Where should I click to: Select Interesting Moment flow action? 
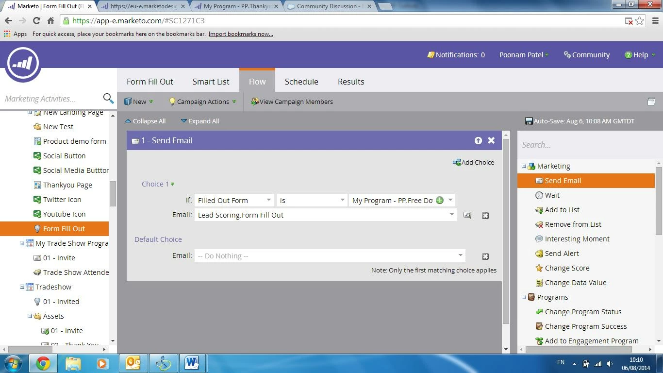(572, 239)
